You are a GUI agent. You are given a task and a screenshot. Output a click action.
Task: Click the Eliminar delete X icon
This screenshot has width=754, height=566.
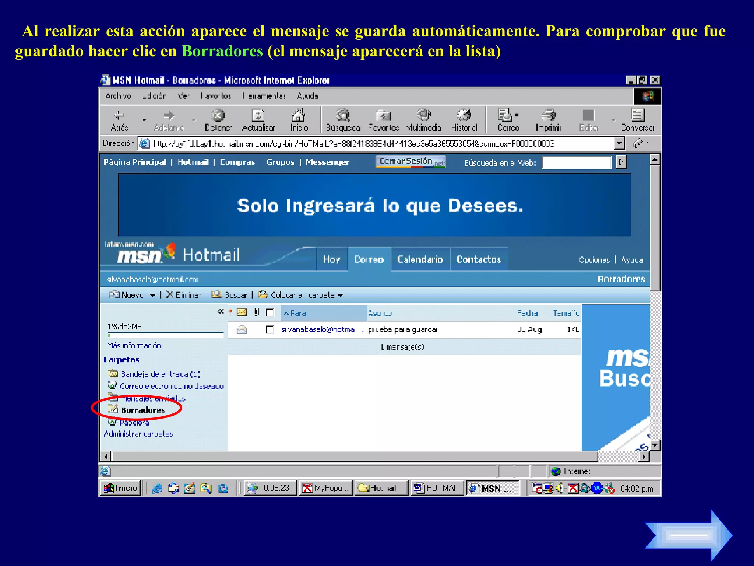pos(170,294)
